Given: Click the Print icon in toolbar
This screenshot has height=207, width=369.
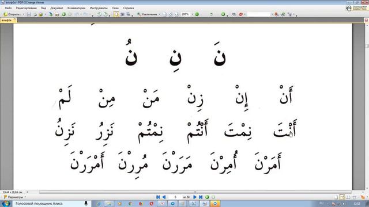Looking at the screenshot, I should coord(35,14).
